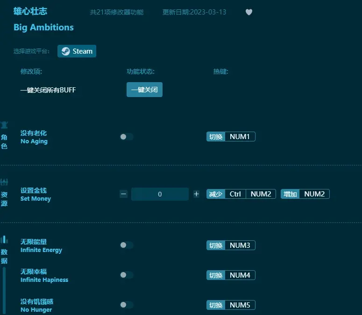Click NUM1 hotkey for No Aging
This screenshot has height=315, width=362.
tap(240, 137)
